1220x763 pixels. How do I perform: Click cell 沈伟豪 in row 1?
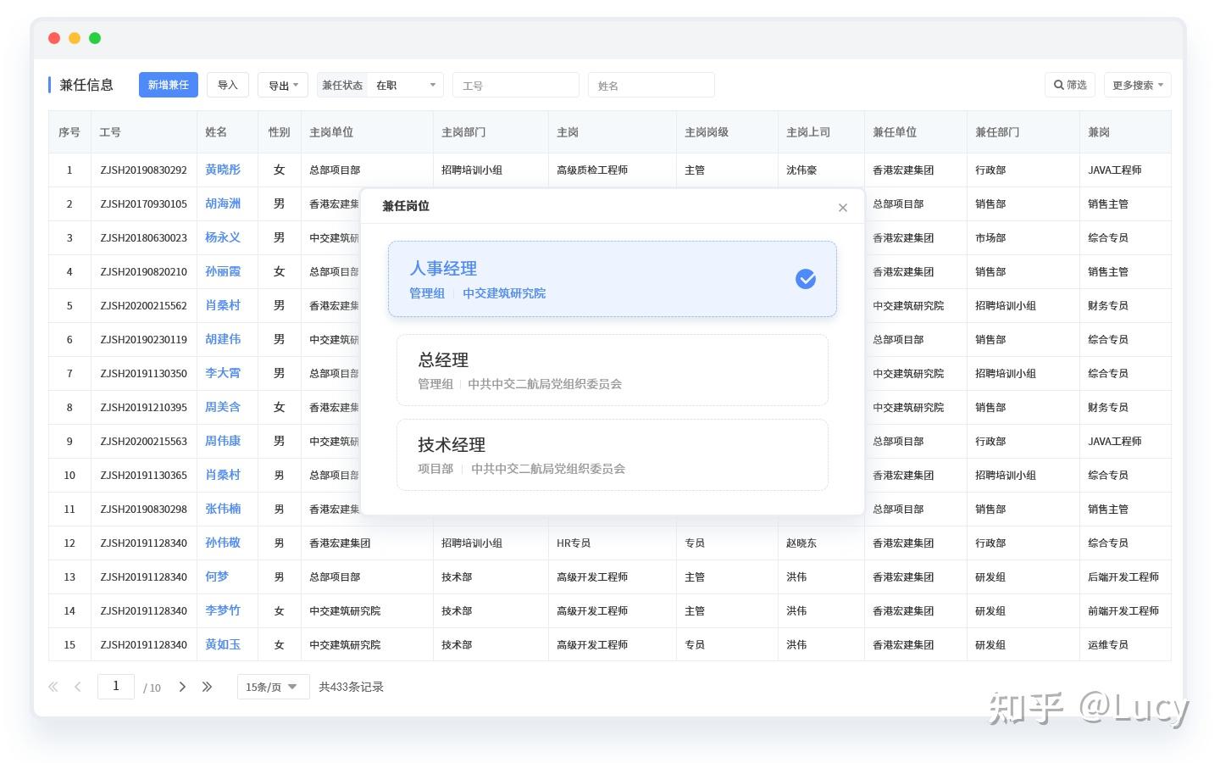click(x=801, y=170)
